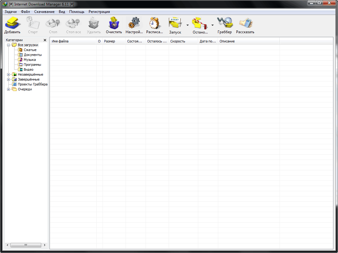Select the Незавершённые category
Image resolution: width=338 pixels, height=253 pixels.
30,74
